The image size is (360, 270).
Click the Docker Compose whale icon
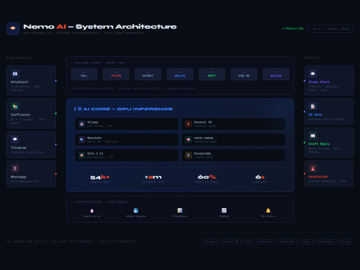tap(136, 211)
